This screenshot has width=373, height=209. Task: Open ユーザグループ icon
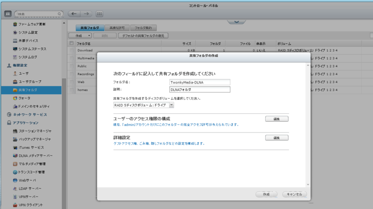point(15,82)
